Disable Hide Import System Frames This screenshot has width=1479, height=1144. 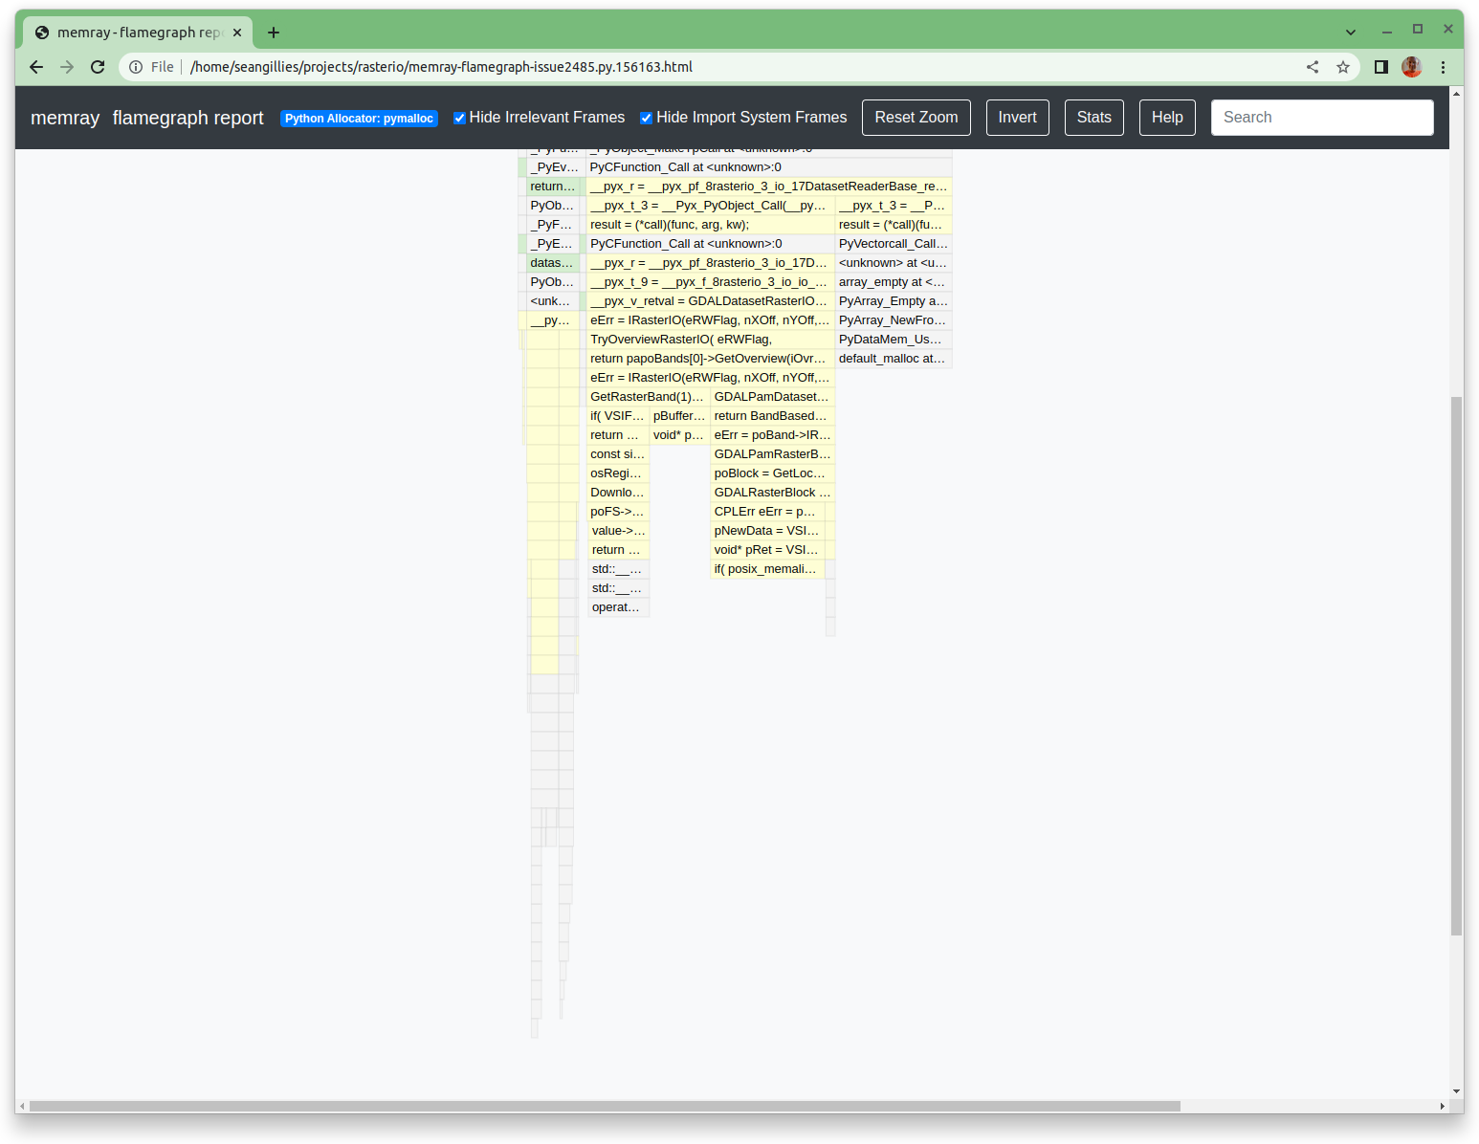pos(647,117)
